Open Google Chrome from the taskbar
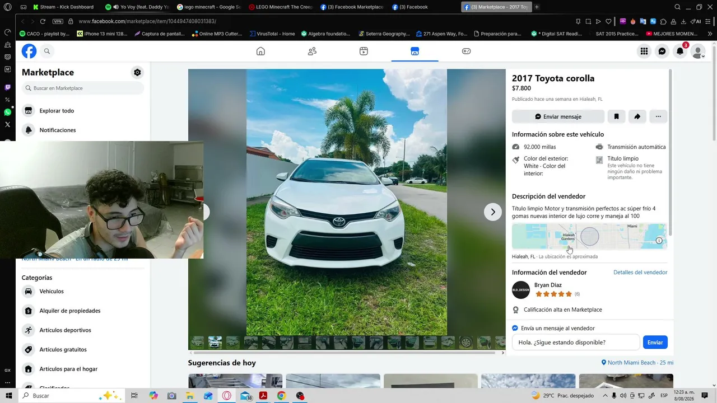Image resolution: width=717 pixels, height=403 pixels. [x=281, y=396]
